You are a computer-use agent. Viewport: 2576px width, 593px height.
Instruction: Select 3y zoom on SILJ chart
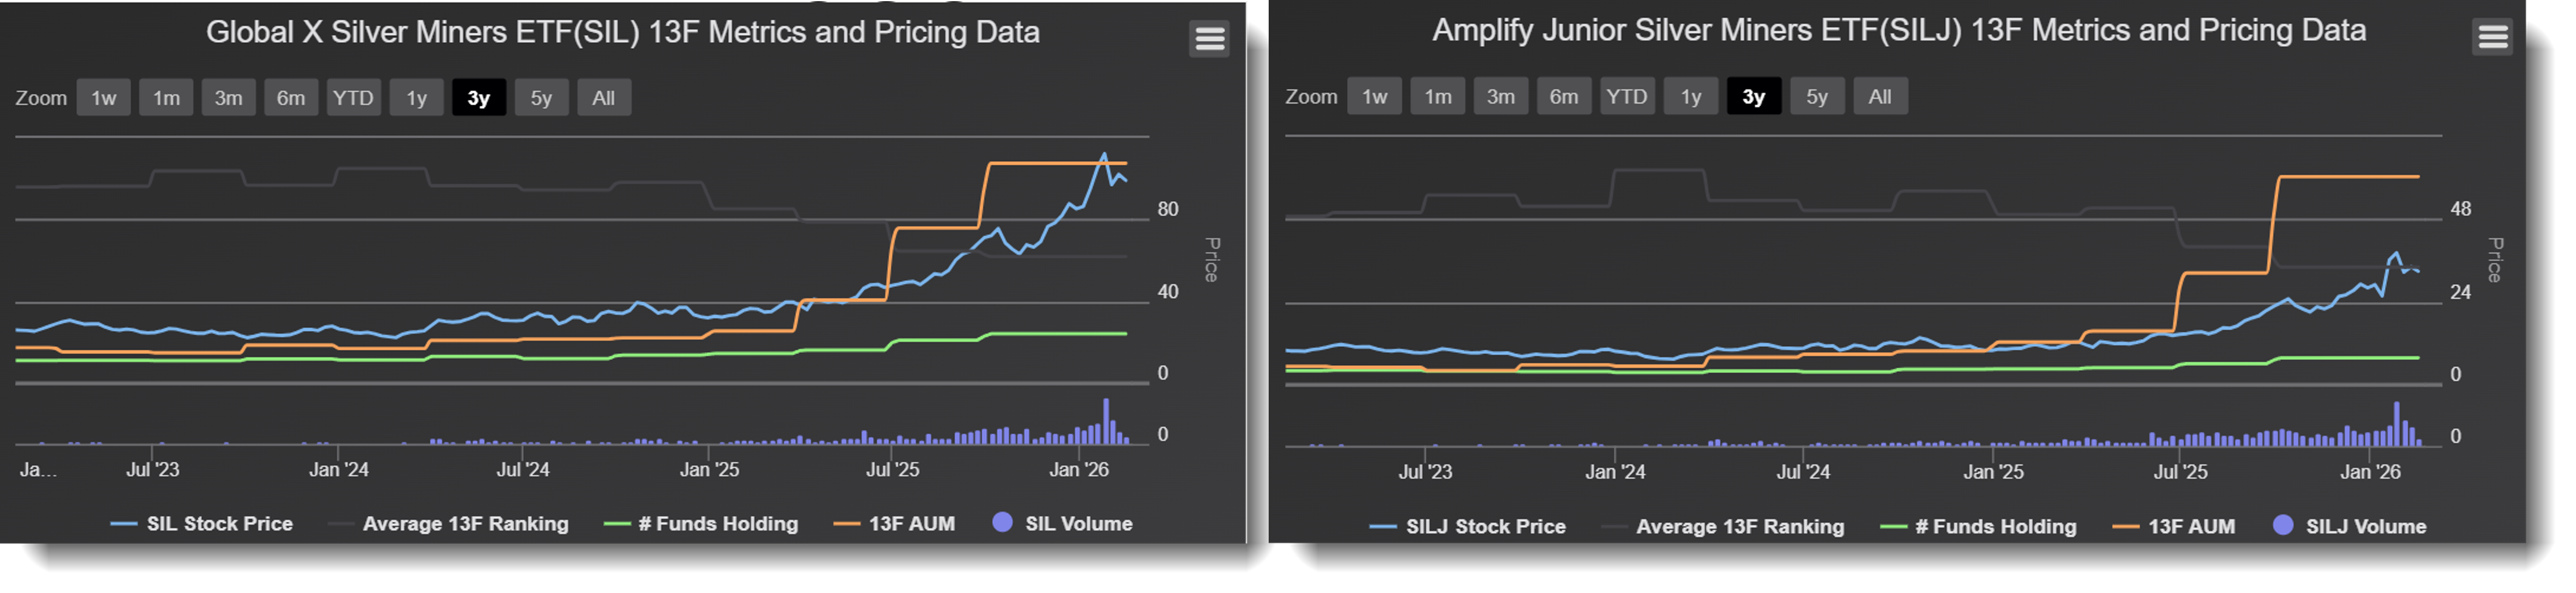click(1754, 97)
